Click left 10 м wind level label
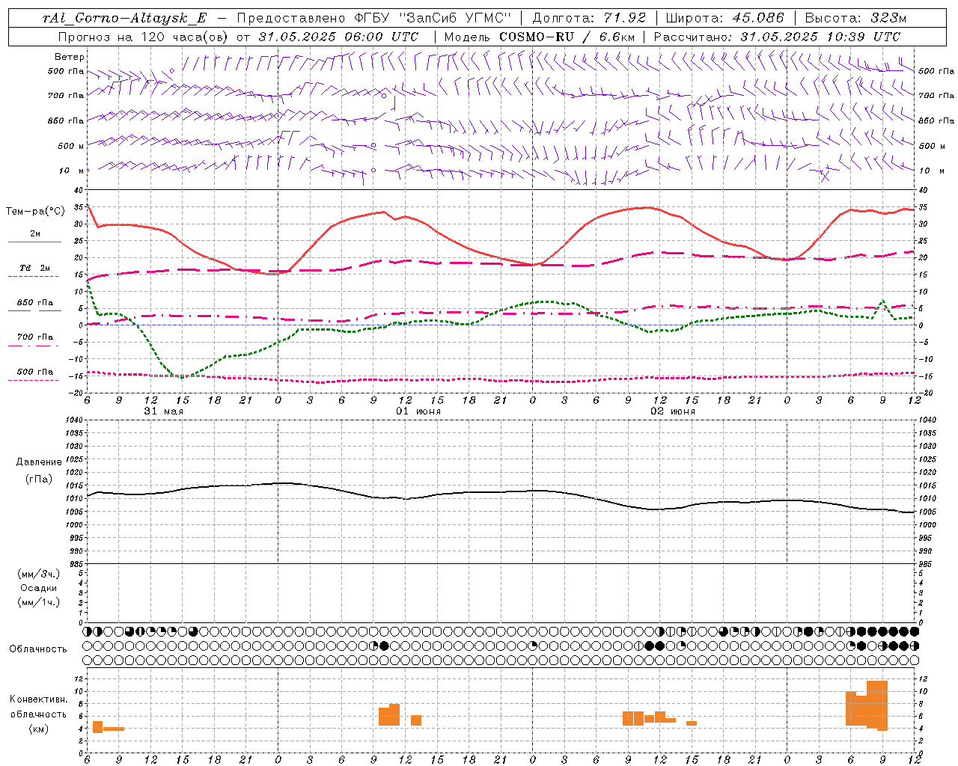 [72, 171]
